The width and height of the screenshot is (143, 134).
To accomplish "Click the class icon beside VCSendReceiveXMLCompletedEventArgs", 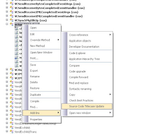I will tap(11, 12).
